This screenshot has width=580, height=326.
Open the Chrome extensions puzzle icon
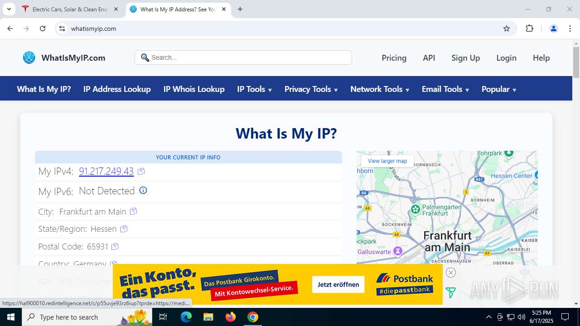click(x=529, y=29)
